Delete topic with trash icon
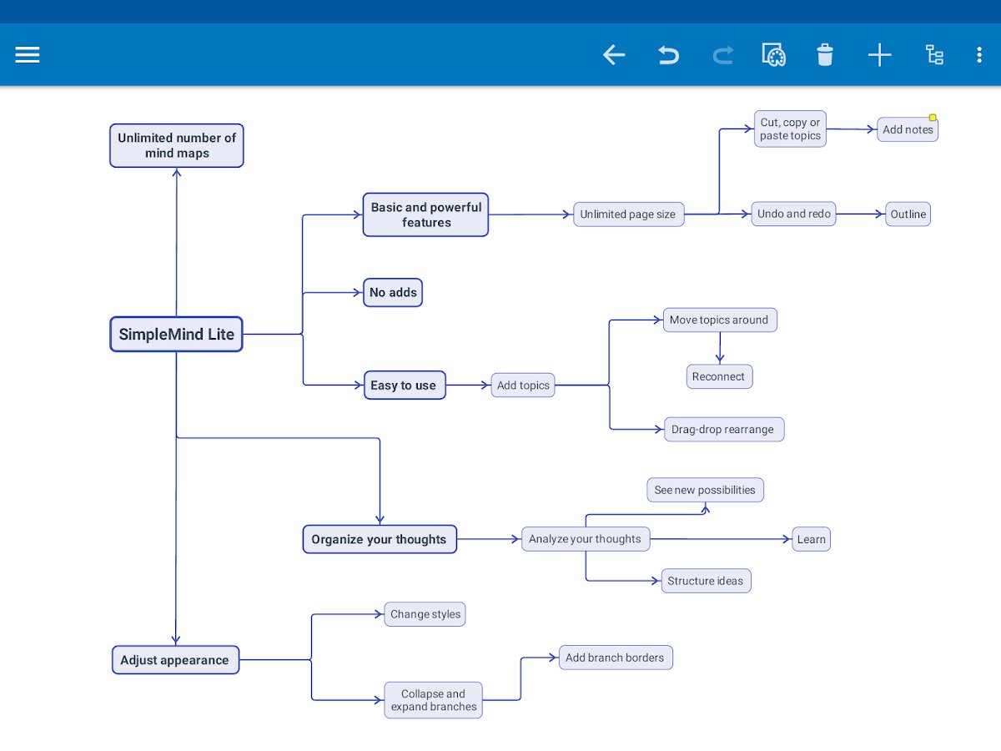 point(825,55)
